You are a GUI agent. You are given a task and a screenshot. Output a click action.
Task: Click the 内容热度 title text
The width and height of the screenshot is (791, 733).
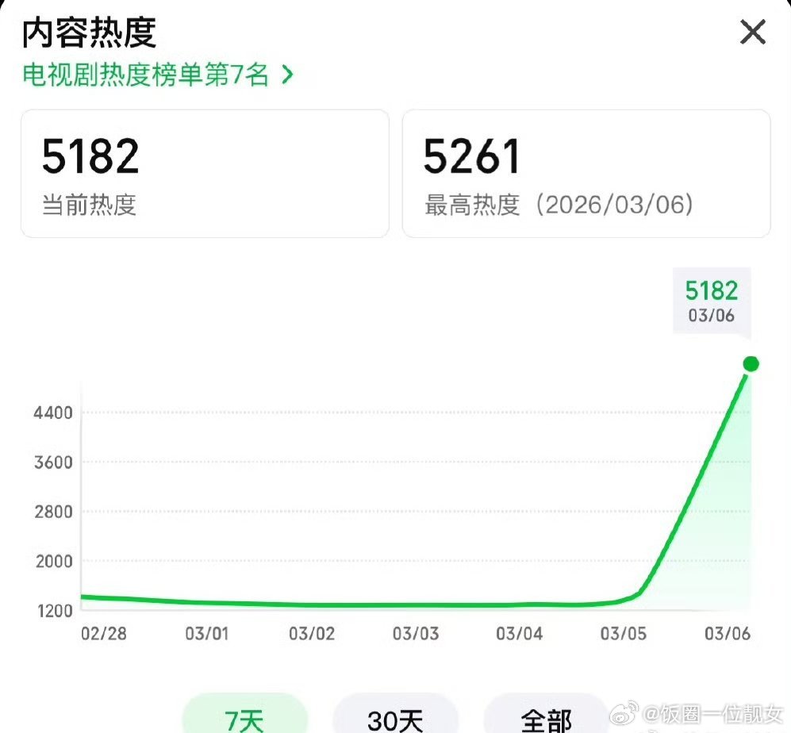89,33
